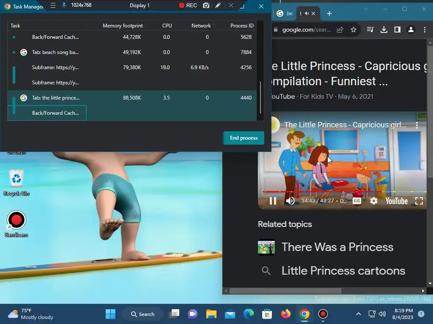Open Firefox from taskbar
This screenshot has width=433, height=324.
click(285, 314)
